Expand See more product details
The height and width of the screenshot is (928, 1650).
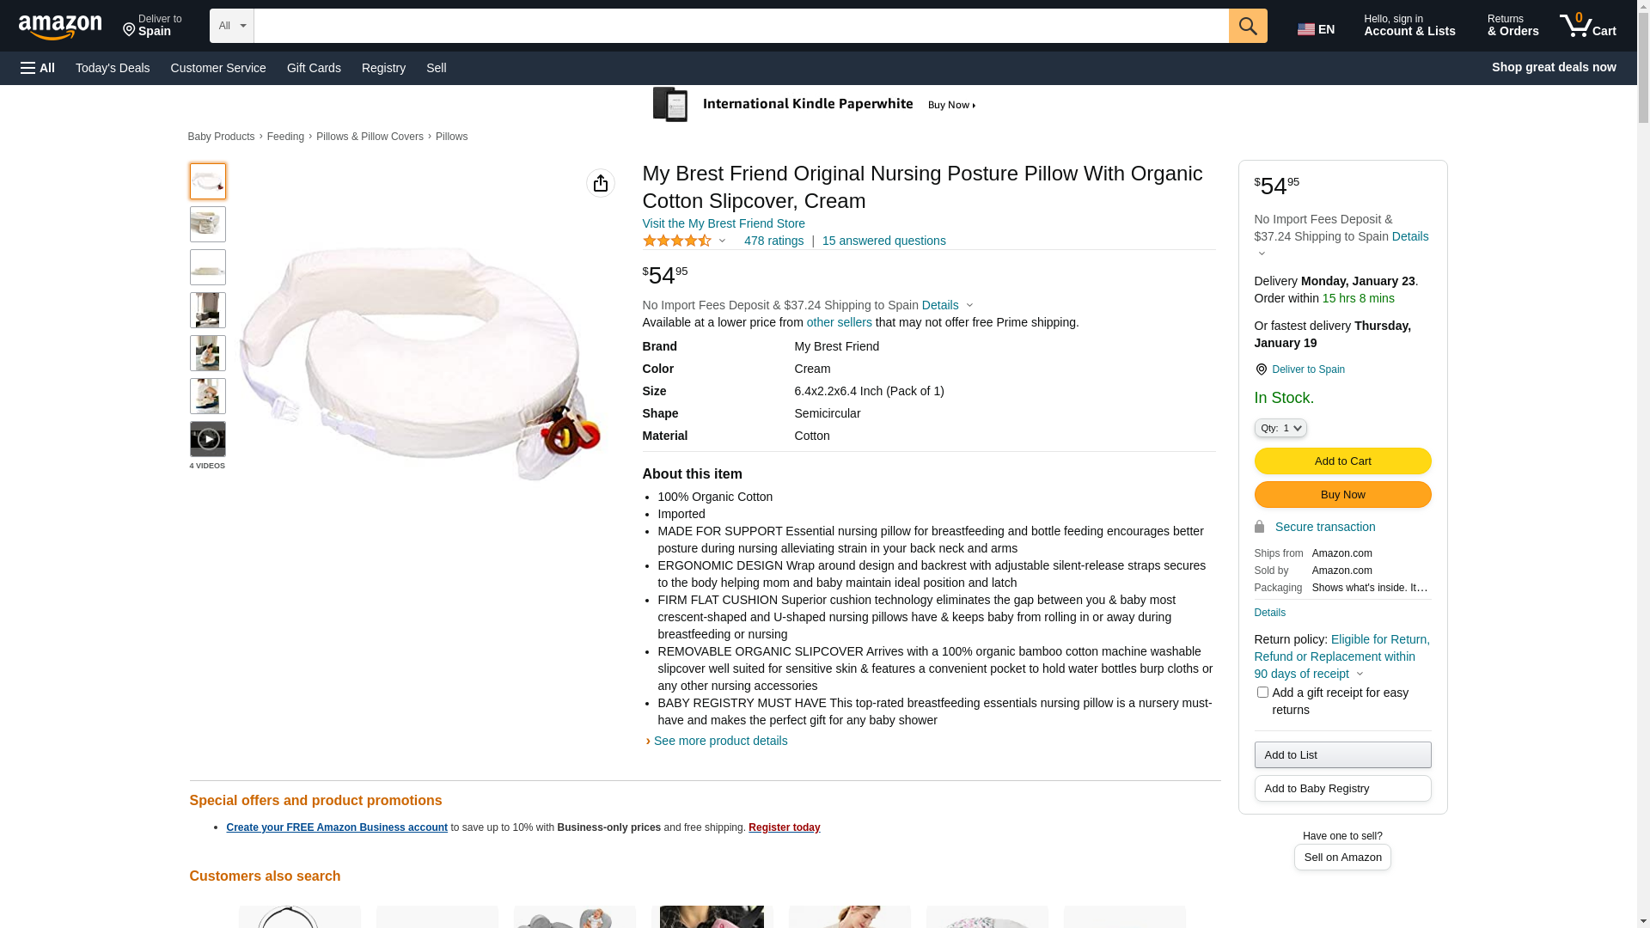(x=720, y=741)
